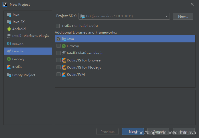Choose the Empty Project type
Image resolution: width=199 pixels, height=138 pixels.
[x=28, y=75]
